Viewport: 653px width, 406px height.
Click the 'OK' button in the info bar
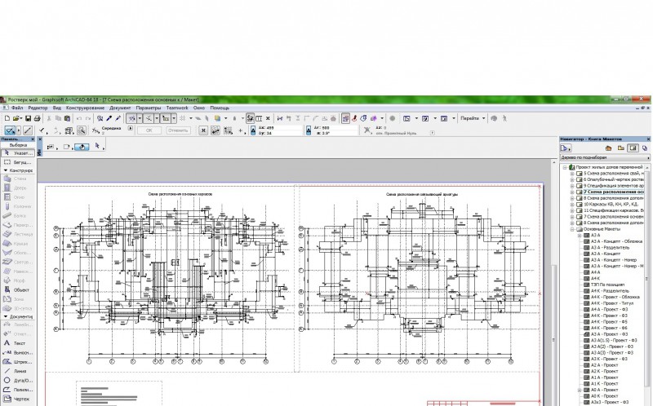[x=149, y=130]
